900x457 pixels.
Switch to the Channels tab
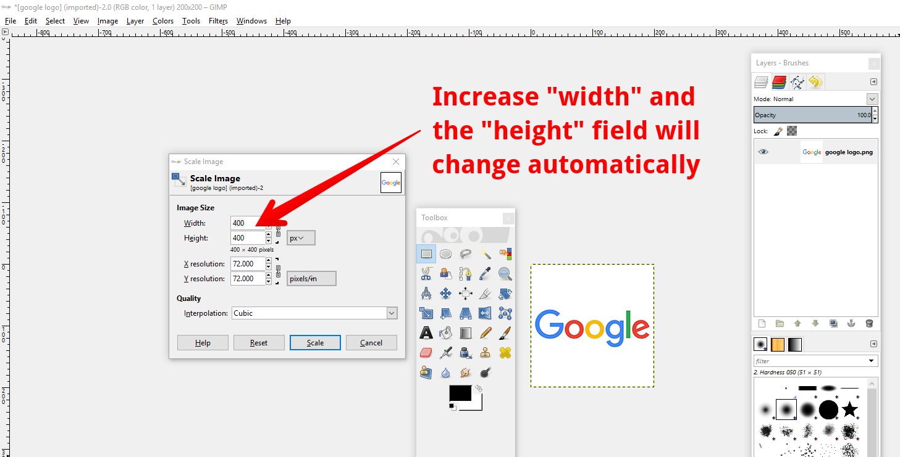click(x=779, y=82)
